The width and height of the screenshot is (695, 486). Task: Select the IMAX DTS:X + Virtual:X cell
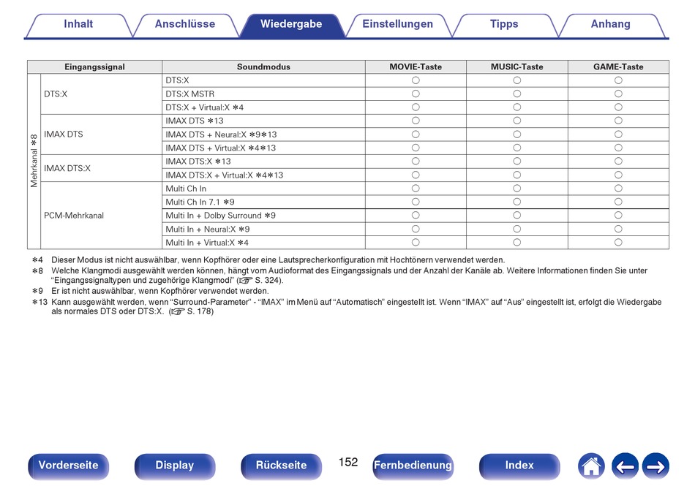tap(263, 175)
